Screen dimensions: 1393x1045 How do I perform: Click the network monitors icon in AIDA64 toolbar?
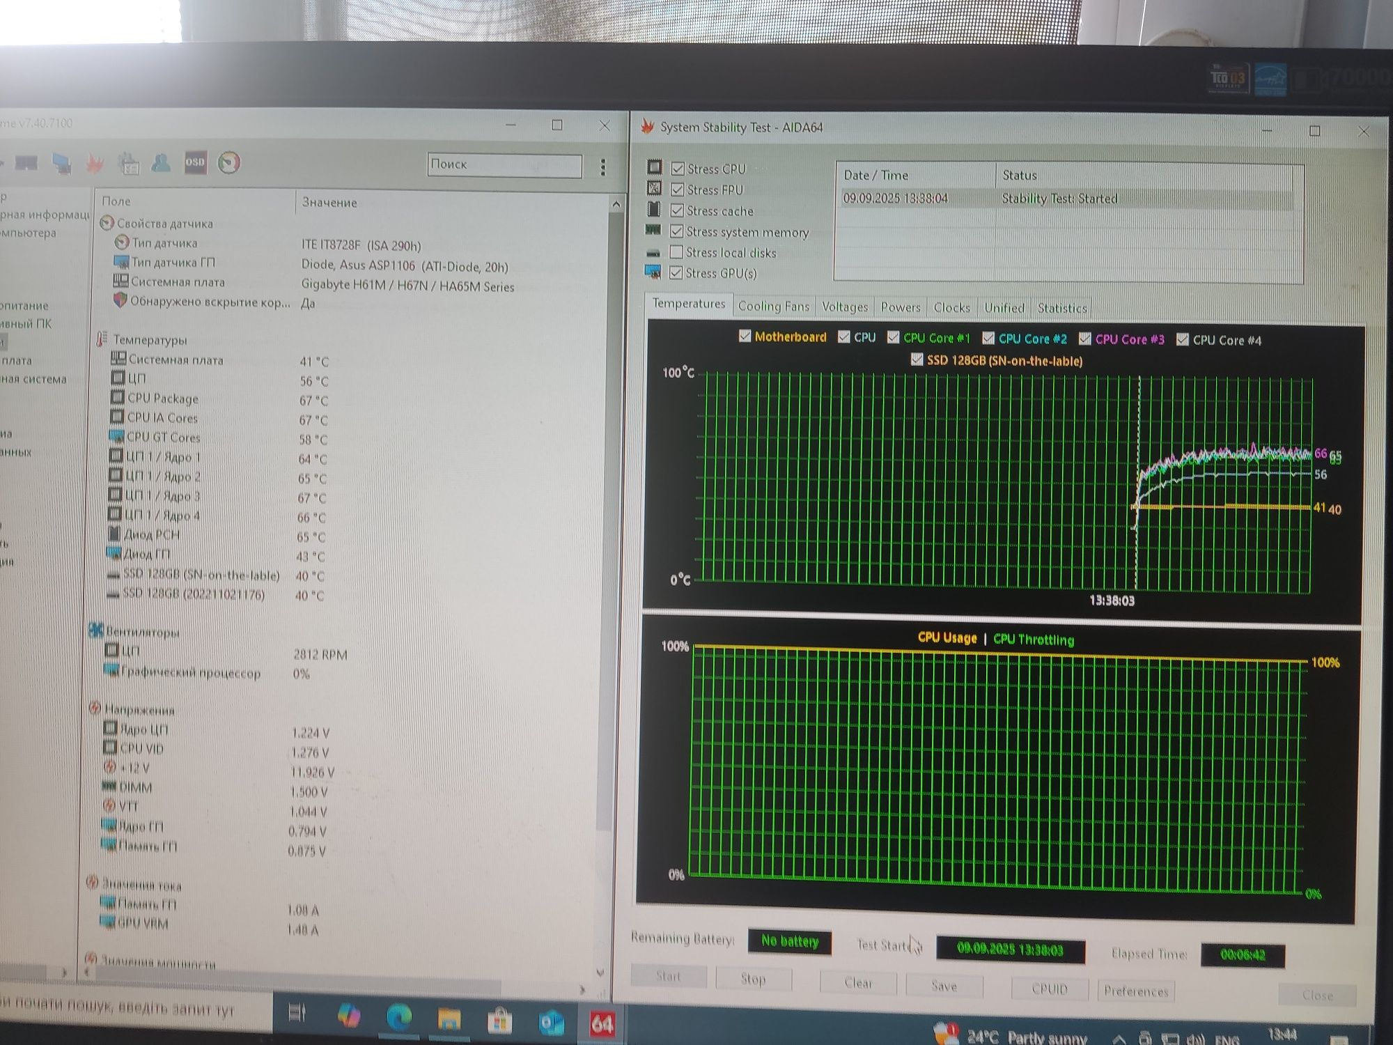[x=62, y=164]
